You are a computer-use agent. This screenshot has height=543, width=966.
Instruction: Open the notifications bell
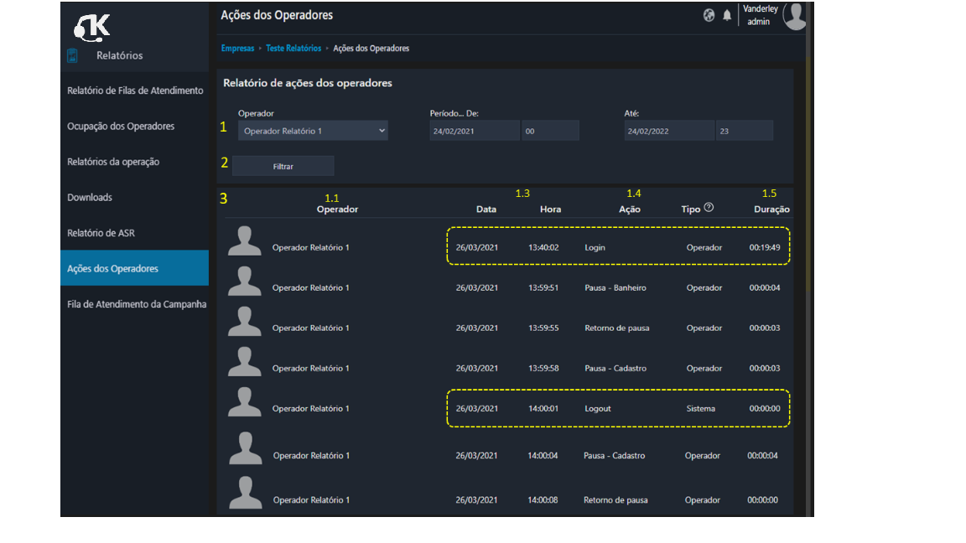tap(727, 15)
